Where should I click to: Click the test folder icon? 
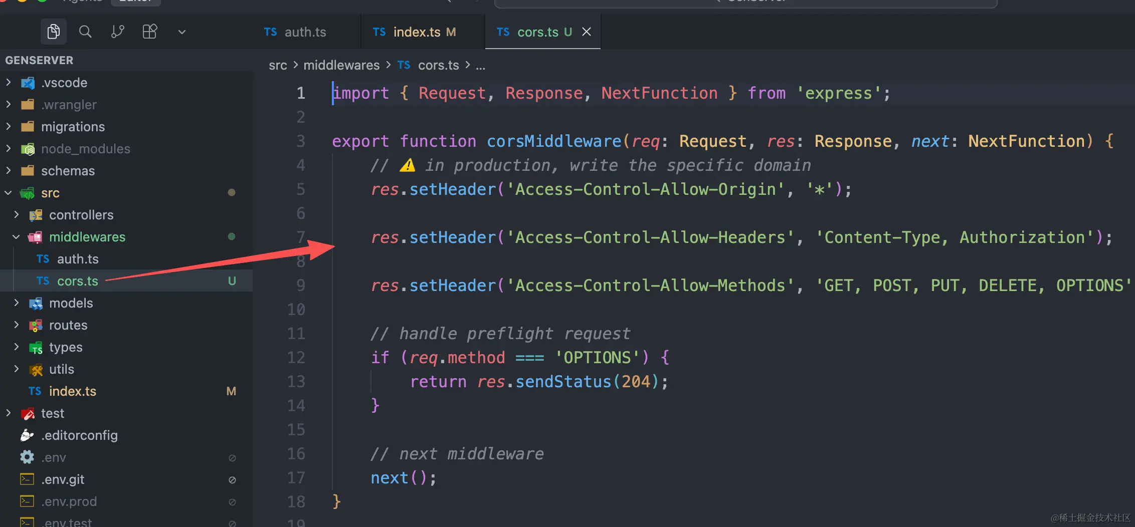(x=28, y=413)
